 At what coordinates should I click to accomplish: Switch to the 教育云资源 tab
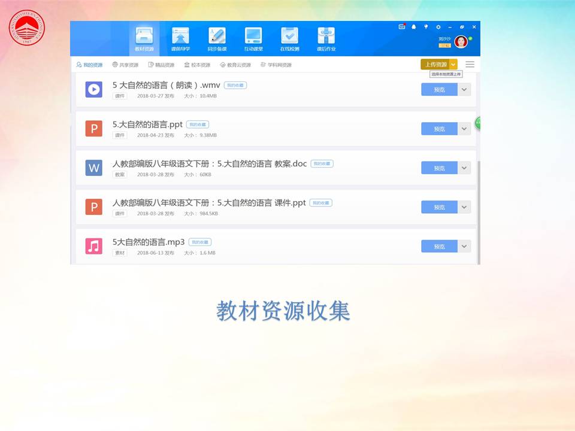tap(235, 65)
